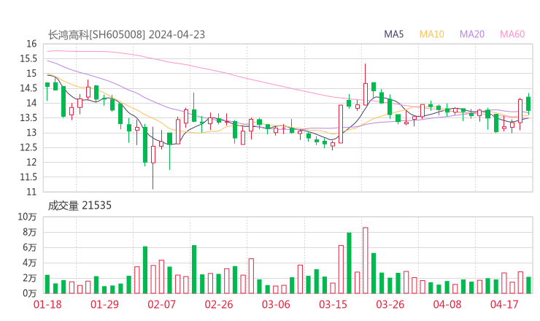Click the 03-15 date label

[333, 304]
